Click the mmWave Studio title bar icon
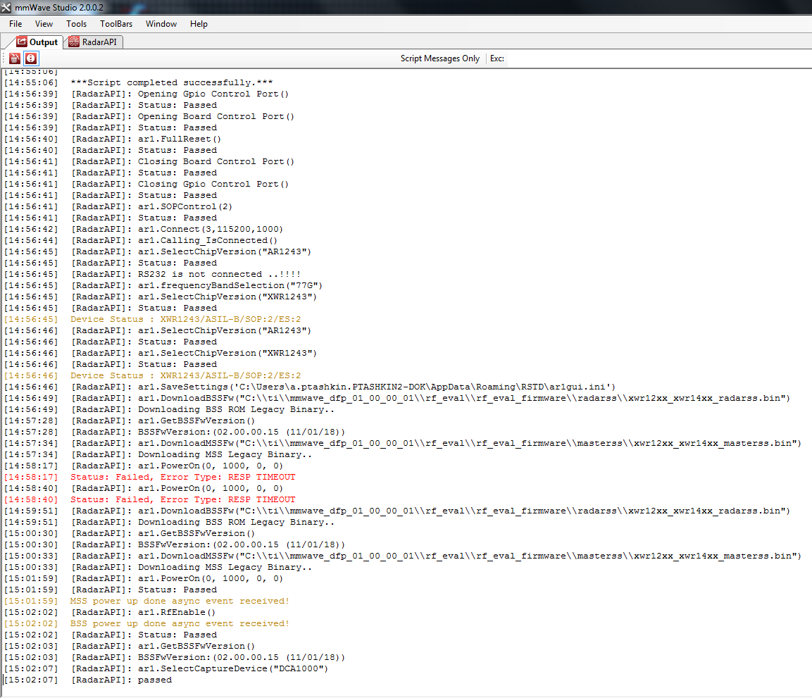The image size is (812, 698). click(6, 7)
